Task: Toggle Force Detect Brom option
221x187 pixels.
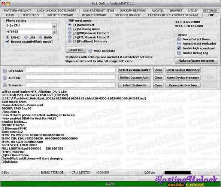Action: pyautogui.click(x=179, y=39)
